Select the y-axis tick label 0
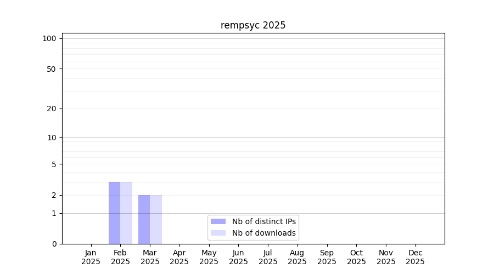Screen dimensions: 494x274 (x=54, y=244)
